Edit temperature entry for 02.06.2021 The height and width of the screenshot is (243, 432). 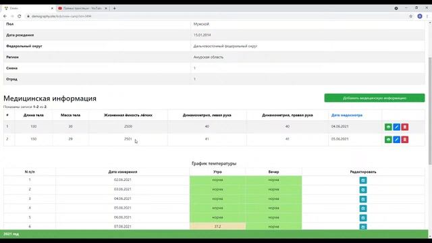click(363, 180)
